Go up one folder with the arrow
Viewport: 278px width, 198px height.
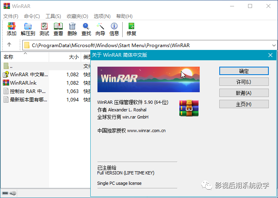click(x=9, y=44)
